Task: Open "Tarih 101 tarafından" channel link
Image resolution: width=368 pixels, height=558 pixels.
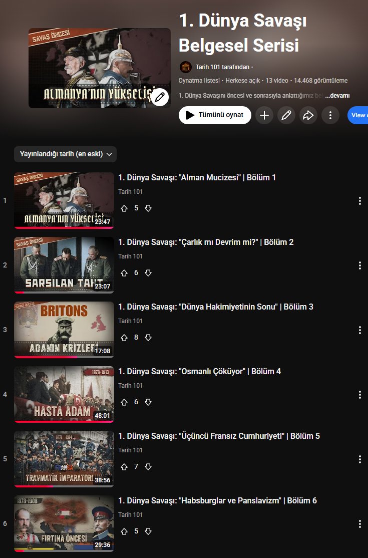Action: point(222,67)
